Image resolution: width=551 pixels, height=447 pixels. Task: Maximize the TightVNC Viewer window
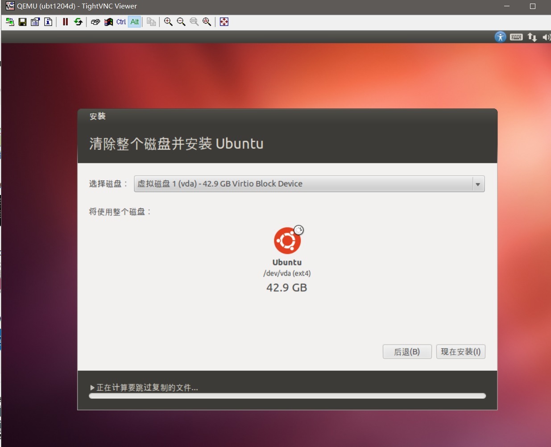532,6
